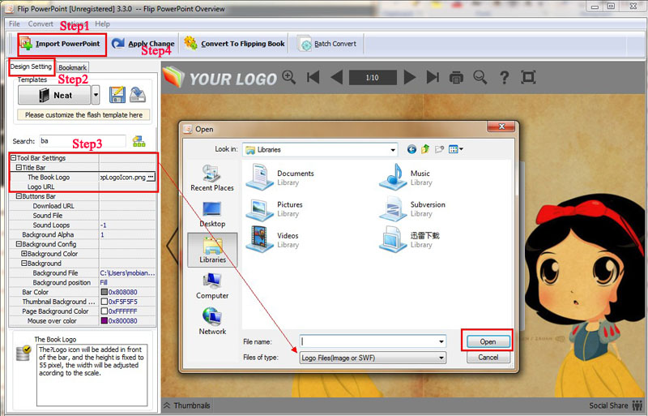648x416 pixels.
Task: Click Convert To Flipping Book
Action: click(x=234, y=44)
